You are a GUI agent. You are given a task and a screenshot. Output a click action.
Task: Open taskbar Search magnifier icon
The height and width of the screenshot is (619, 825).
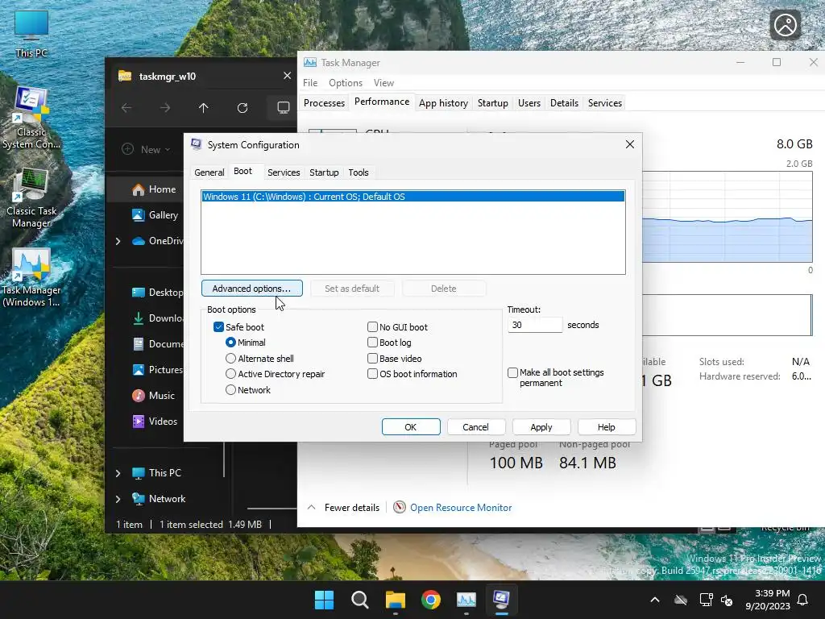pyautogui.click(x=360, y=600)
